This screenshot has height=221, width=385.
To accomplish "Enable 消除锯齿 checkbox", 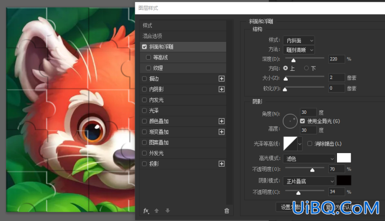I will pyautogui.click(x=310, y=144).
